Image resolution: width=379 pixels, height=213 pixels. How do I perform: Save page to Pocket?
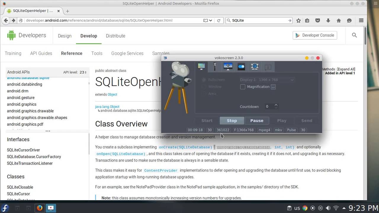(x=318, y=20)
